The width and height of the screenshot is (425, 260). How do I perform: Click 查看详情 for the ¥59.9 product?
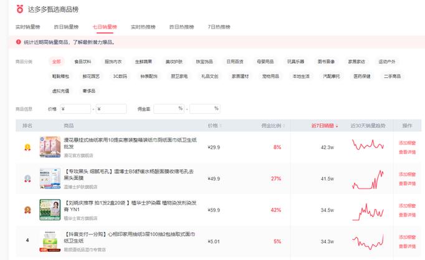pyautogui.click(x=407, y=215)
